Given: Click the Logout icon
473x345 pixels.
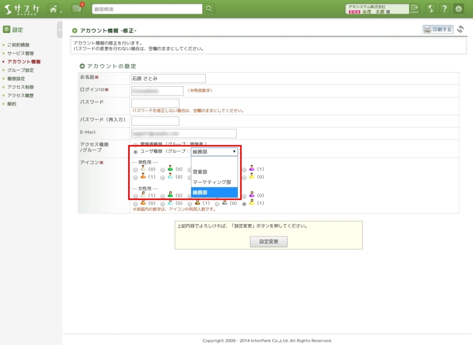Looking at the screenshot, I should 414,8.
